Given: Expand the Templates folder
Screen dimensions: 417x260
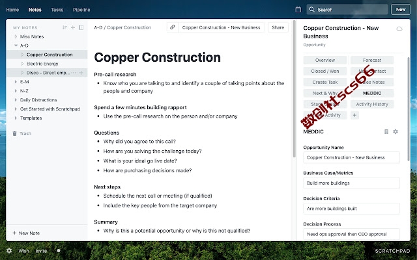Looking at the screenshot, I should (16, 118).
